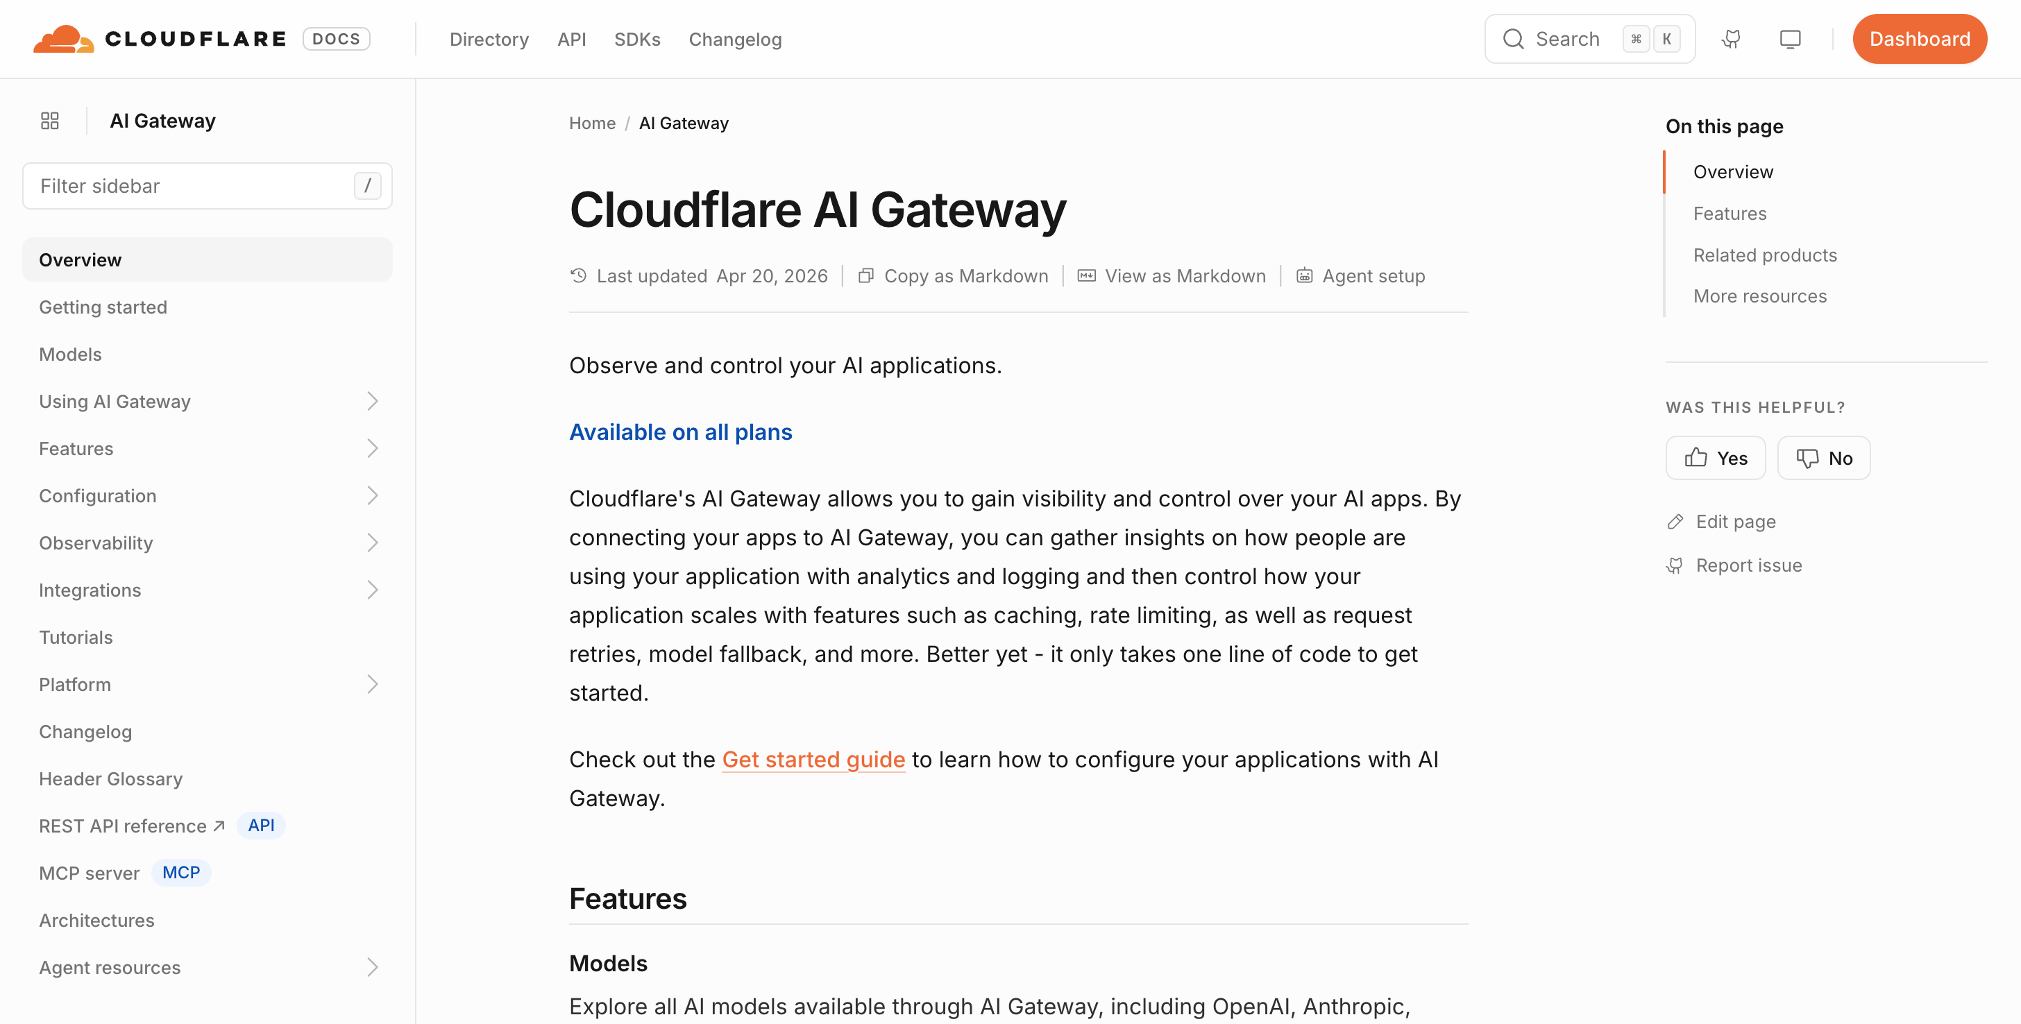Screen dimensions: 2021x1024
Task: Click Available on all plans link
Action: pyautogui.click(x=680, y=432)
